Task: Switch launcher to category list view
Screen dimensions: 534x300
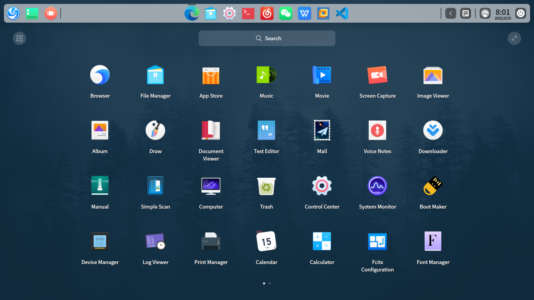Action: [x=20, y=38]
